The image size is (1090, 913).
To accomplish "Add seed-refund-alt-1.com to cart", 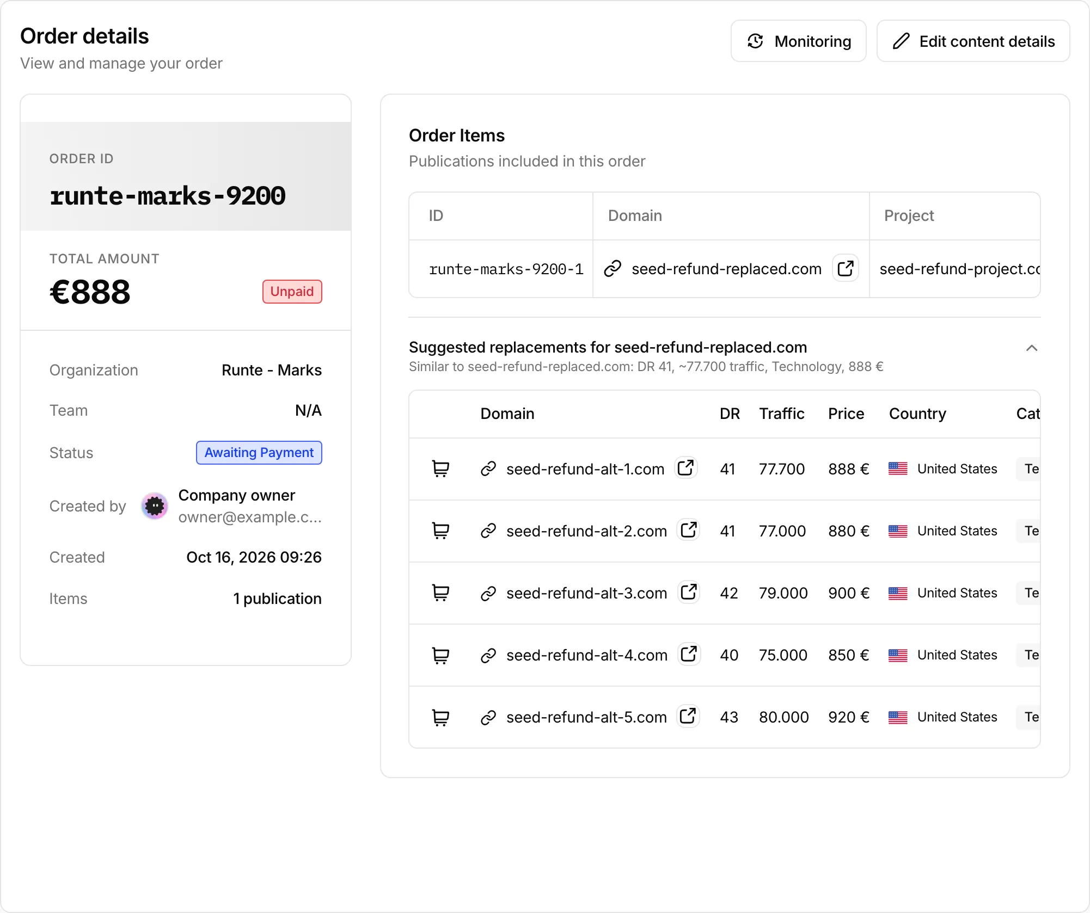I will pyautogui.click(x=440, y=468).
